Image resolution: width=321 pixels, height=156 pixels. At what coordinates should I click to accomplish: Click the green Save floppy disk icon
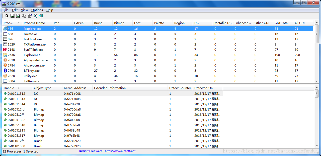[12, 16]
